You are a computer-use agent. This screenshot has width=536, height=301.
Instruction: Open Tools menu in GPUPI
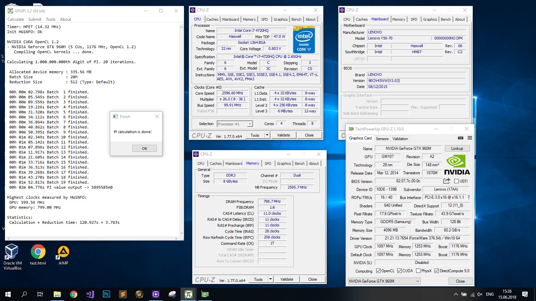coord(51,19)
